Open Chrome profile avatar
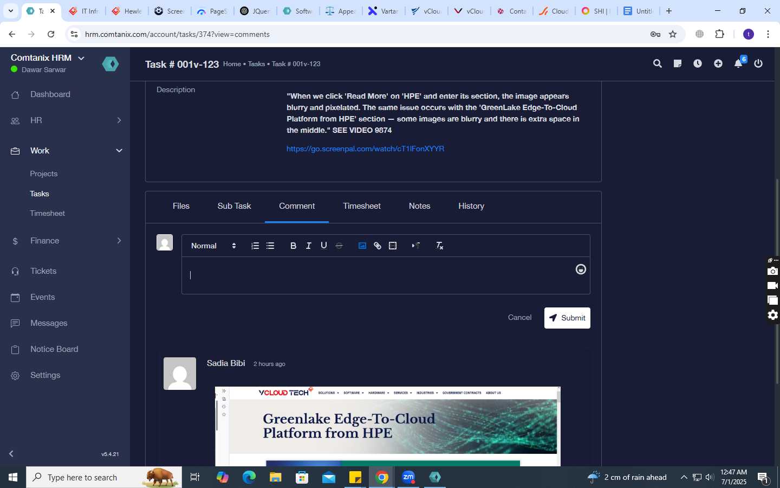The height and width of the screenshot is (488, 780). coord(749,34)
